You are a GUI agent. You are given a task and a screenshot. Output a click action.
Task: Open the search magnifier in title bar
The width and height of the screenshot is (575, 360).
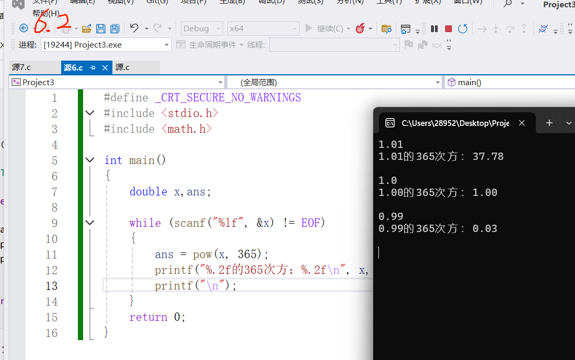coord(508,4)
